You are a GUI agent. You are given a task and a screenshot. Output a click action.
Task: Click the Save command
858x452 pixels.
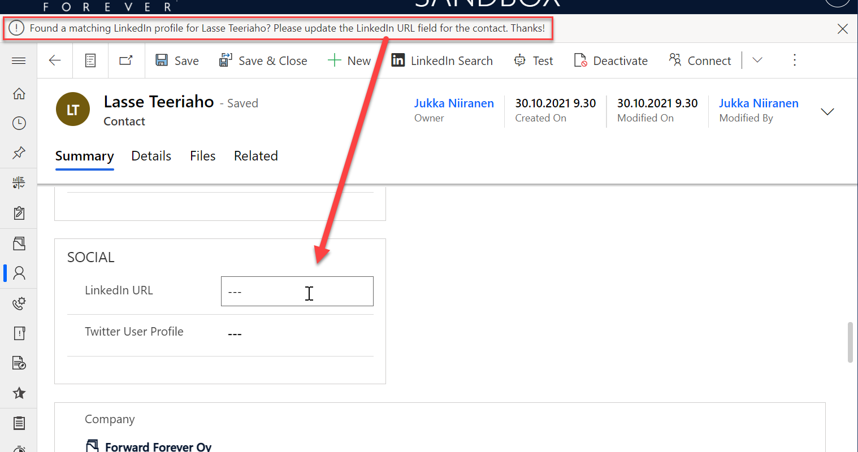click(177, 60)
